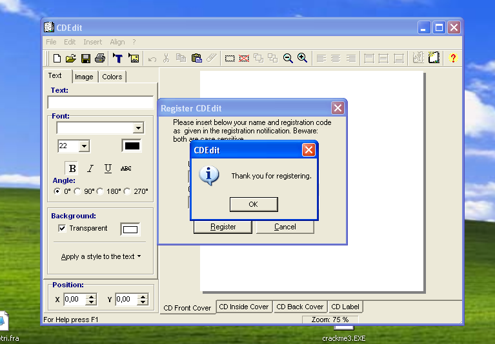495x344 pixels.
Task: Click the Zoom Out magnifier icon
Action: [x=288, y=59]
